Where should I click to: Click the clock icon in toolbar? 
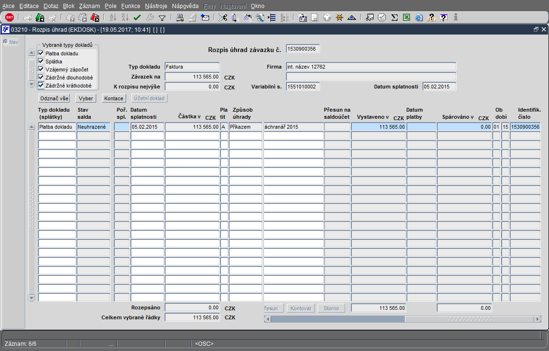pos(382,17)
